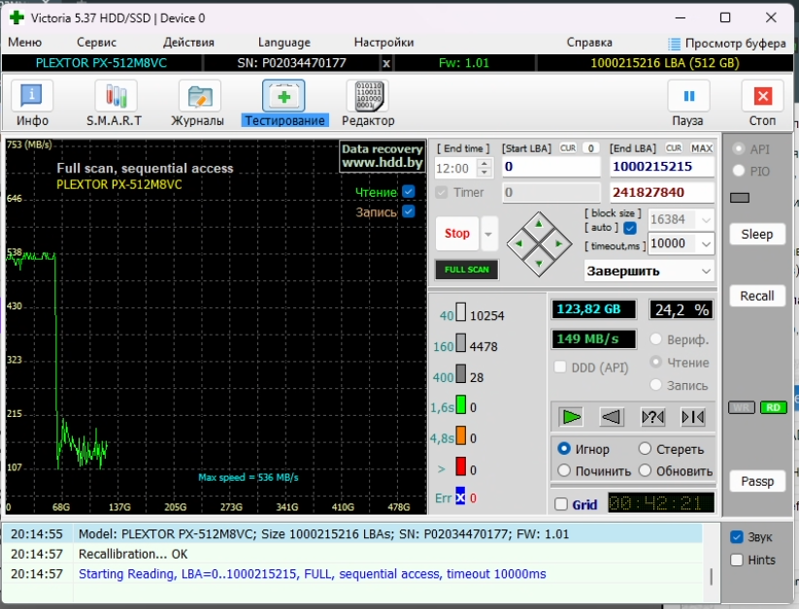Viewport: 799px width, 609px height.
Task: Click the End time spinner arrows
Action: point(484,168)
